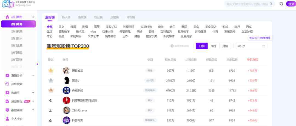
Task: Switch to the 涨粉榜 tab
Action: [x=50, y=17]
